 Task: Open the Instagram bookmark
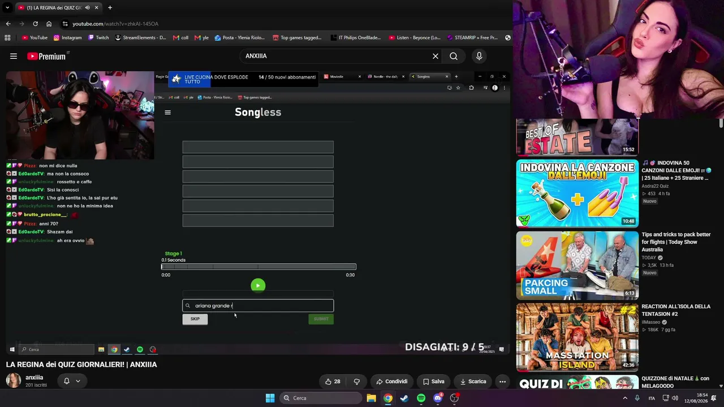(67, 38)
